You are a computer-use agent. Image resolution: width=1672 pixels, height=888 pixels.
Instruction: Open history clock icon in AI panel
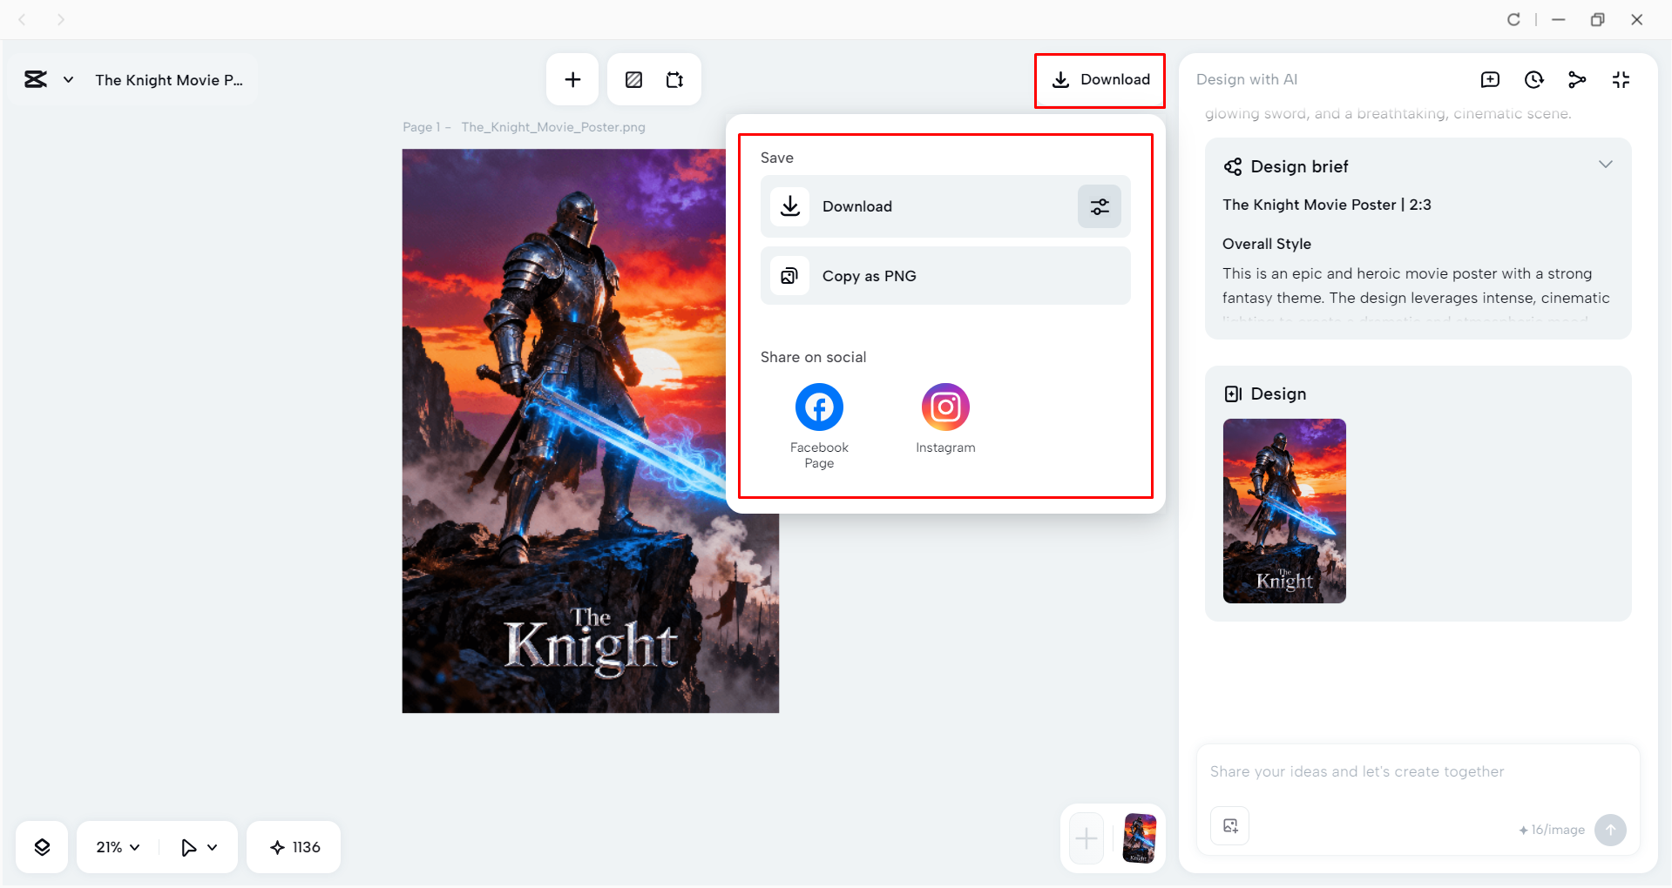(x=1533, y=80)
